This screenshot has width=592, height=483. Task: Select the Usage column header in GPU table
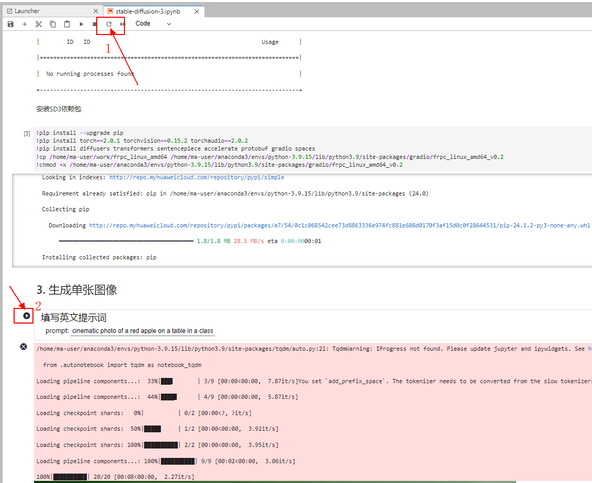(270, 42)
